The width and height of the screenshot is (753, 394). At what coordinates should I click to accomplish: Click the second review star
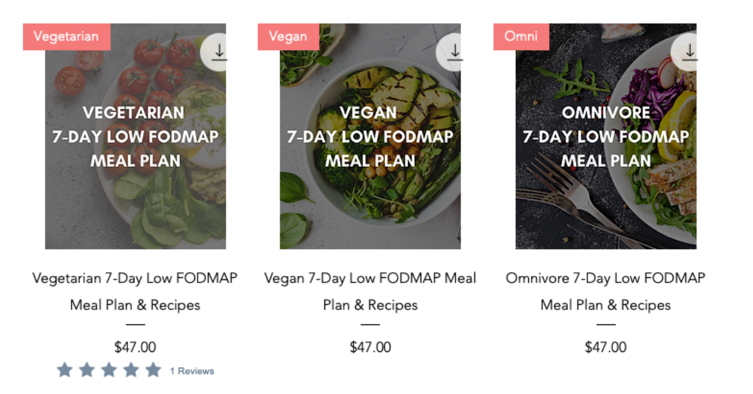[87, 370]
